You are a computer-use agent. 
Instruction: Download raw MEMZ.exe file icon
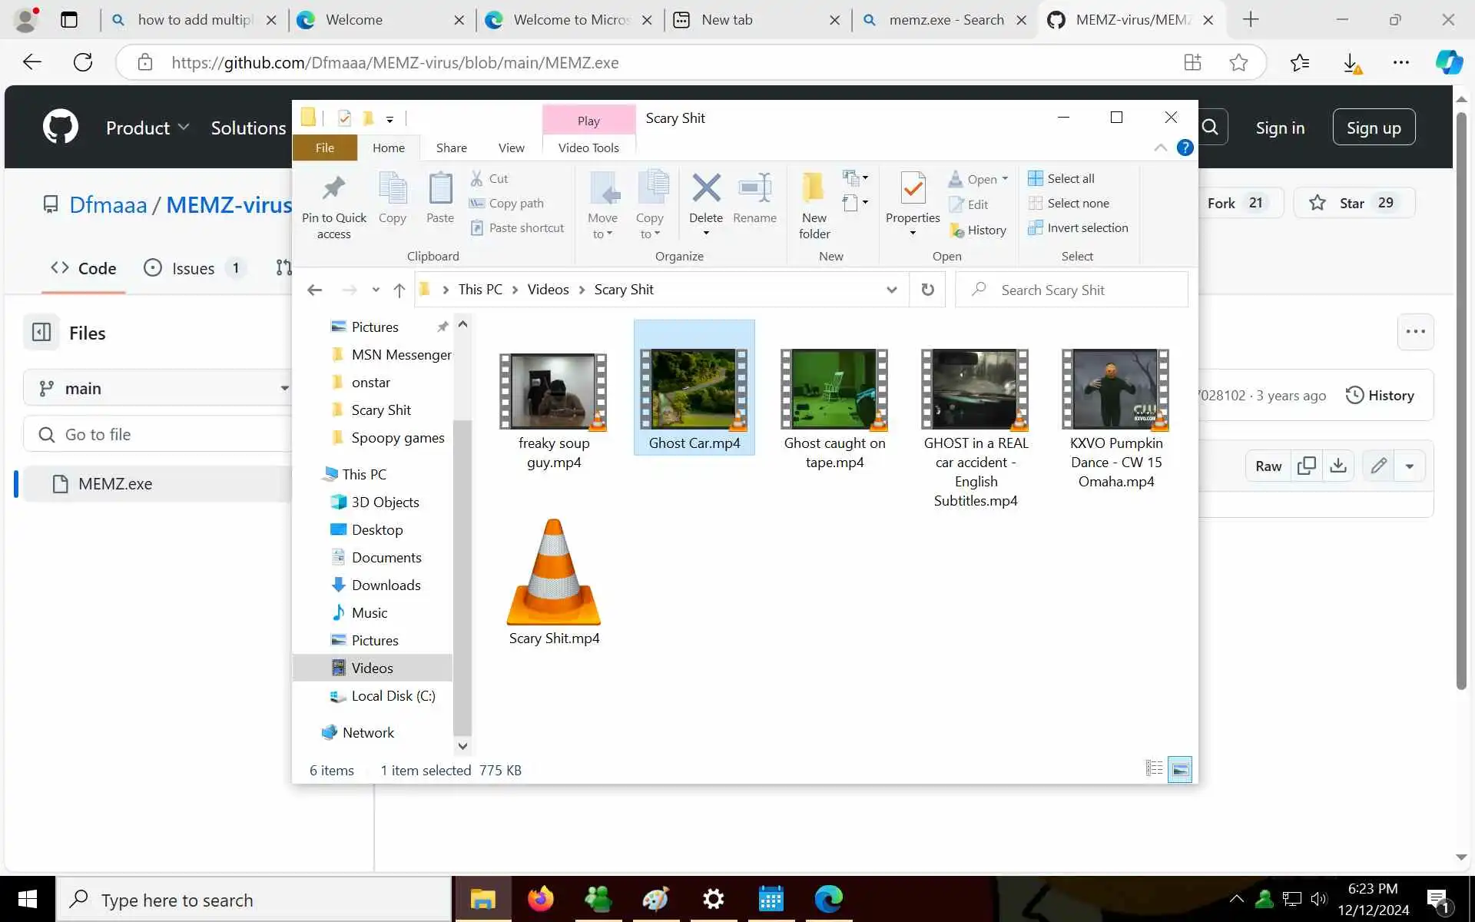point(1338,466)
